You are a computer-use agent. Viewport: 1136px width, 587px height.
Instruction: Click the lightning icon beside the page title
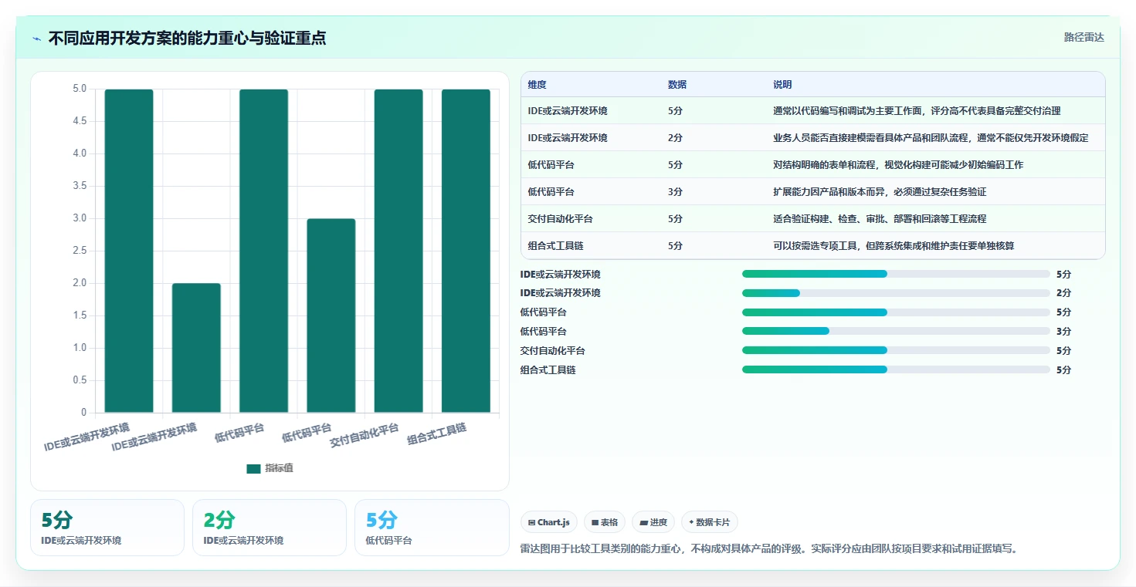pyautogui.click(x=36, y=39)
